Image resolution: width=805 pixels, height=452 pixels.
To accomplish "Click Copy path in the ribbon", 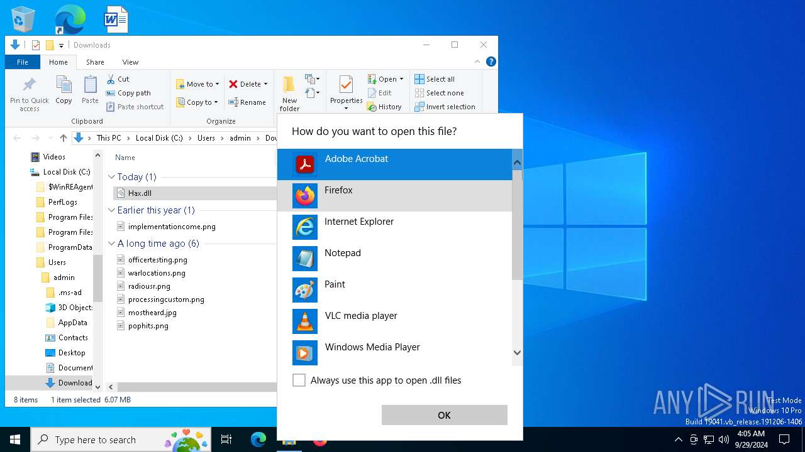I will (128, 93).
